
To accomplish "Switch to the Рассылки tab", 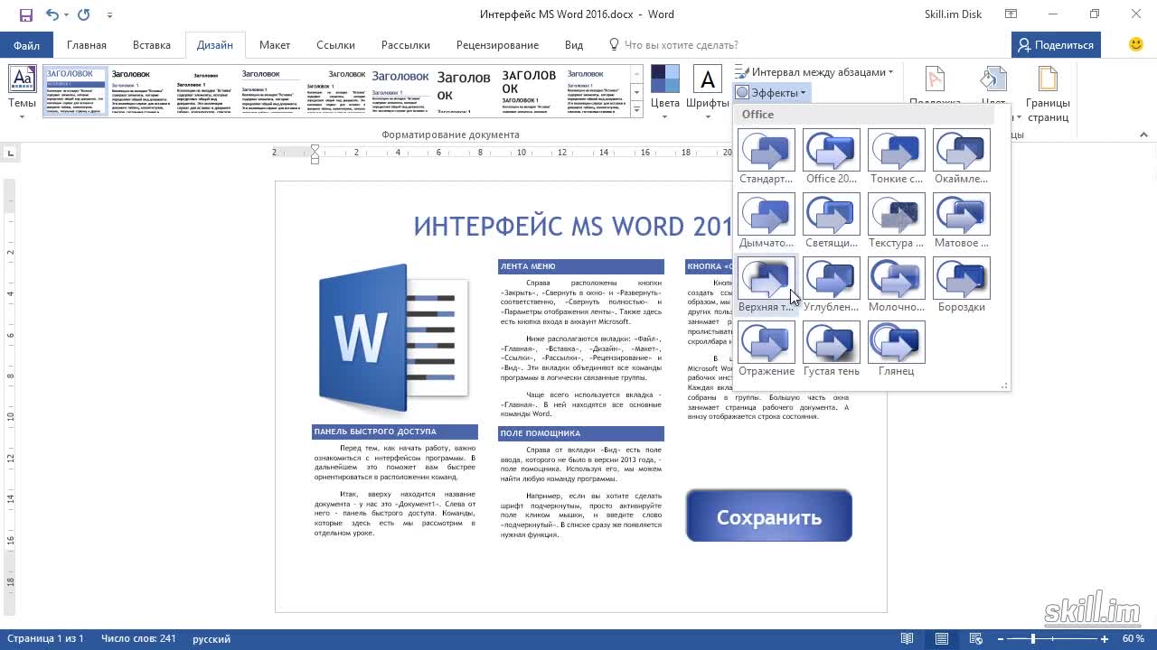I will 405,45.
